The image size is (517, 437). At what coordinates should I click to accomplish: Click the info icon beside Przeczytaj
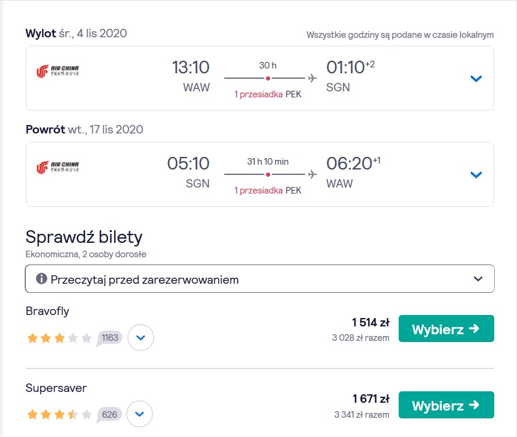(41, 278)
